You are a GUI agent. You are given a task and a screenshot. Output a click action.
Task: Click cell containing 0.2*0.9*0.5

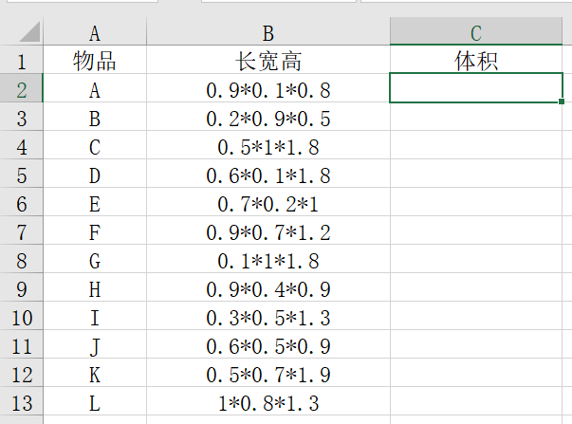click(268, 117)
